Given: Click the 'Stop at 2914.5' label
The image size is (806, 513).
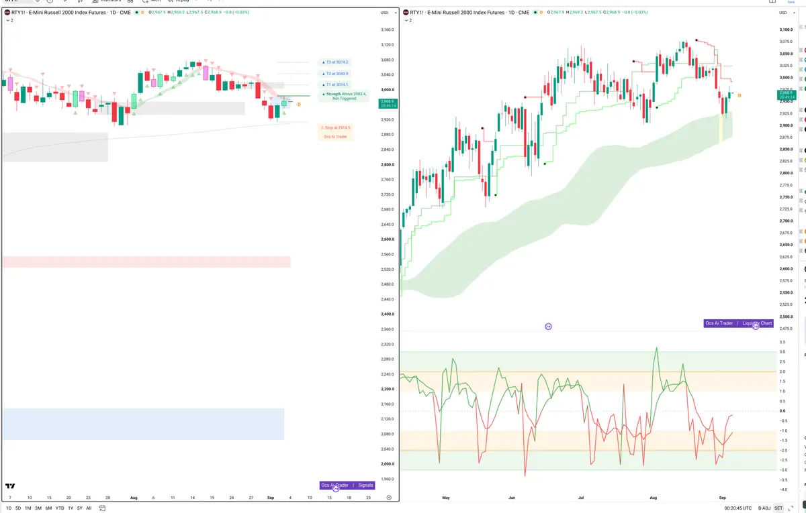Looking at the screenshot, I should click(x=335, y=127).
